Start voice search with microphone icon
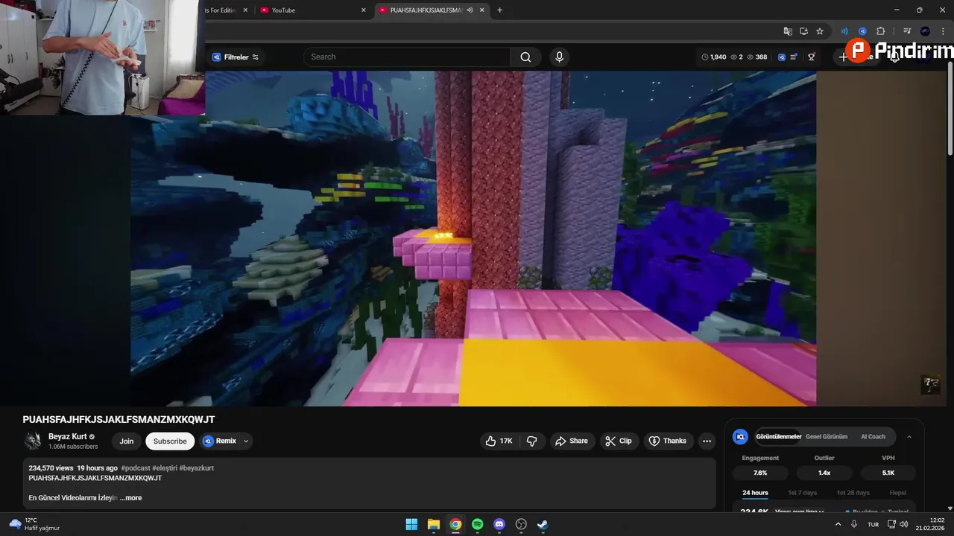954x536 pixels. (x=559, y=57)
